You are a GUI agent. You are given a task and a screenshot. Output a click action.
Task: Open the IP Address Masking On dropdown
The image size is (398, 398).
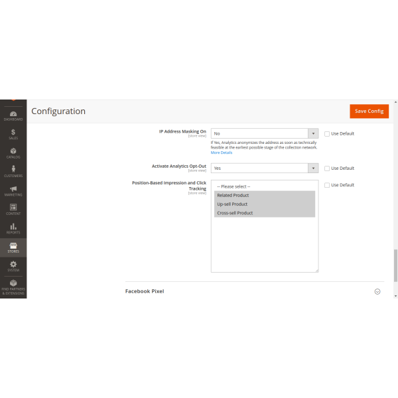(264, 133)
